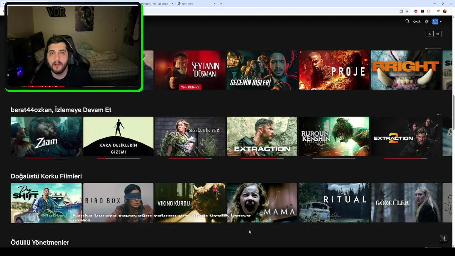Viewport: 455px width, 256px height.
Task: Click the Doğaüstü Korku Filmleri row title
Action: click(46, 176)
